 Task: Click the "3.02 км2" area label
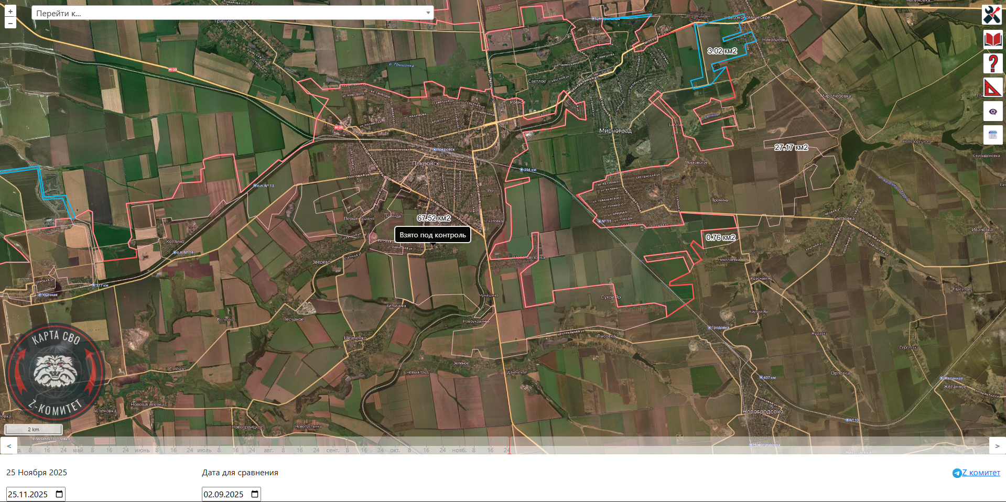tap(722, 51)
